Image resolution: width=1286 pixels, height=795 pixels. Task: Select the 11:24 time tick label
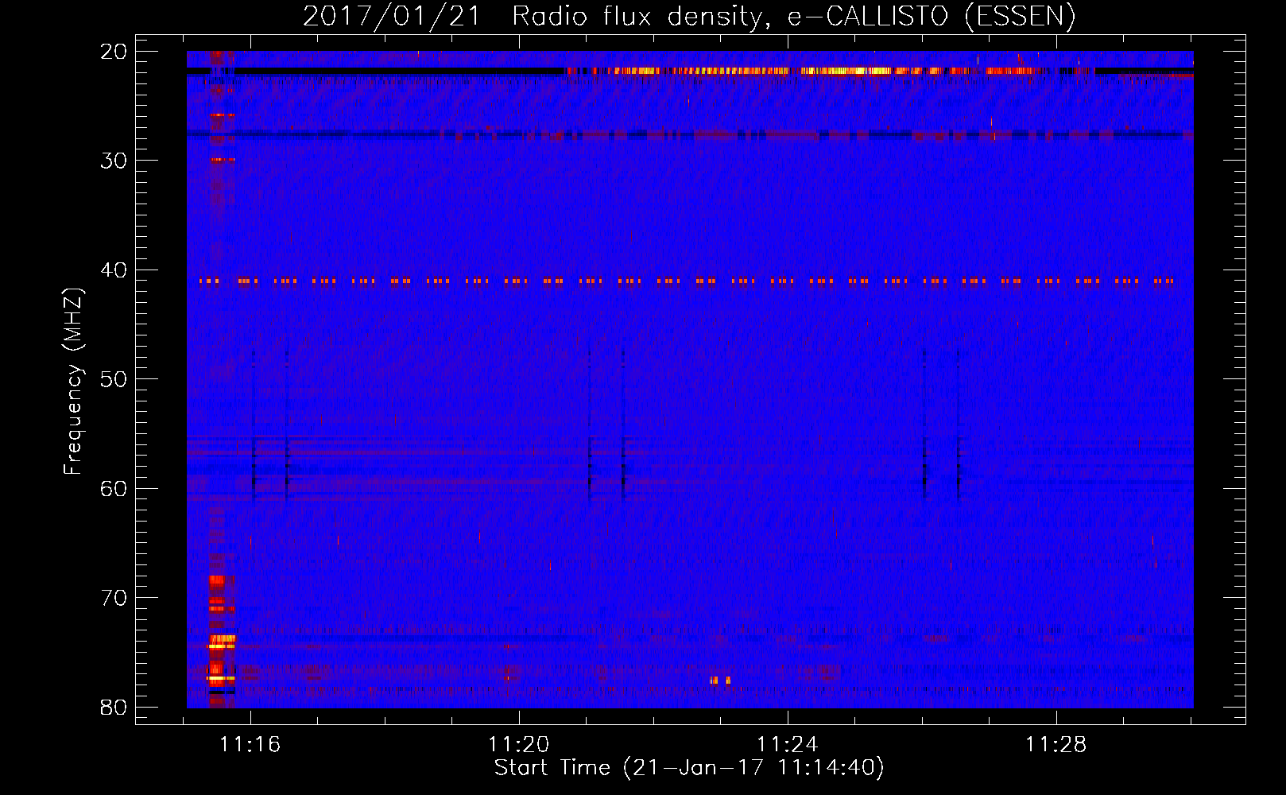coord(787,744)
